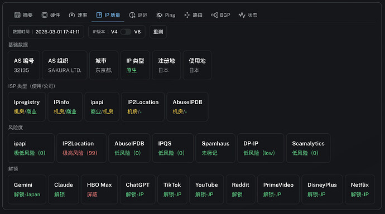Show the 状态 tab
385x214 pixels.
click(248, 15)
